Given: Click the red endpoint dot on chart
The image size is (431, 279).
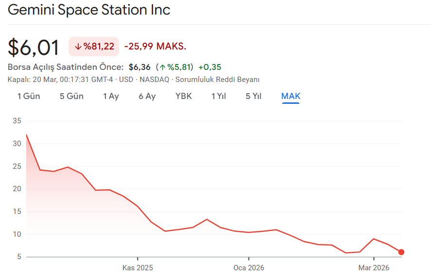Looking at the screenshot, I should 401,252.
